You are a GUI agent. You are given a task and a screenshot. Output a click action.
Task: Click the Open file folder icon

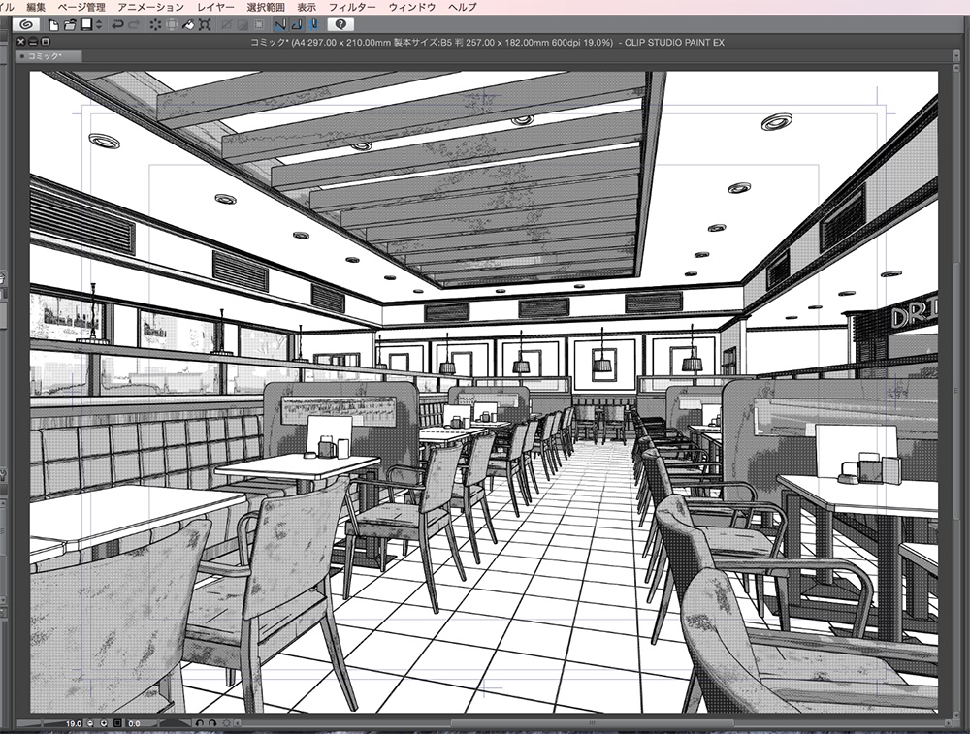70,25
